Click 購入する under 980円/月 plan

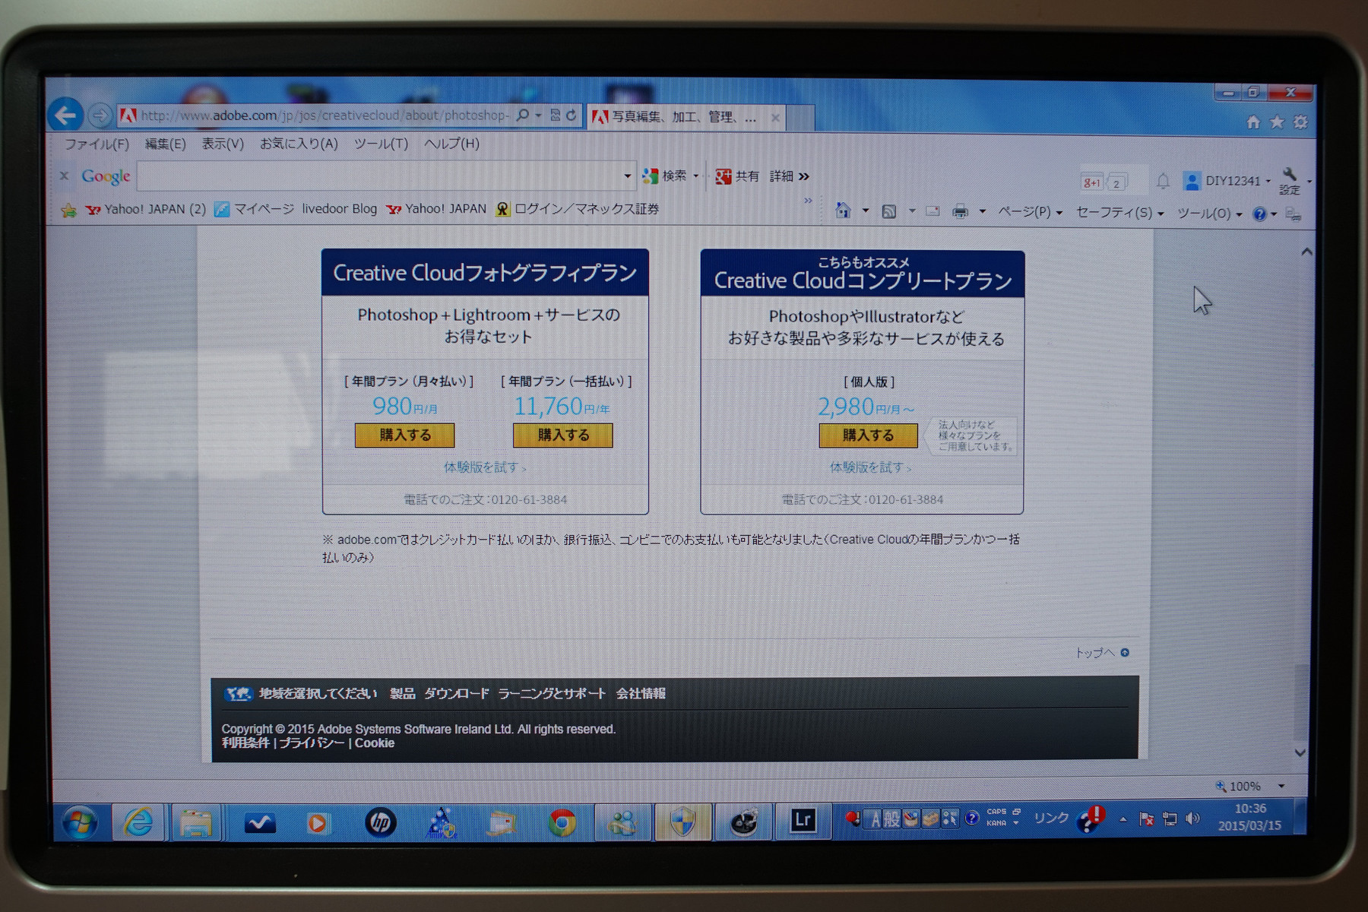[x=405, y=435]
